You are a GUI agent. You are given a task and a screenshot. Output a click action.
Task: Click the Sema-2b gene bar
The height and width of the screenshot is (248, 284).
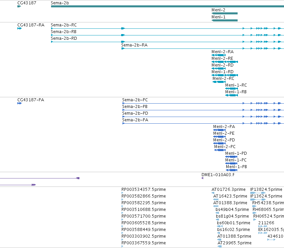[168, 6]
